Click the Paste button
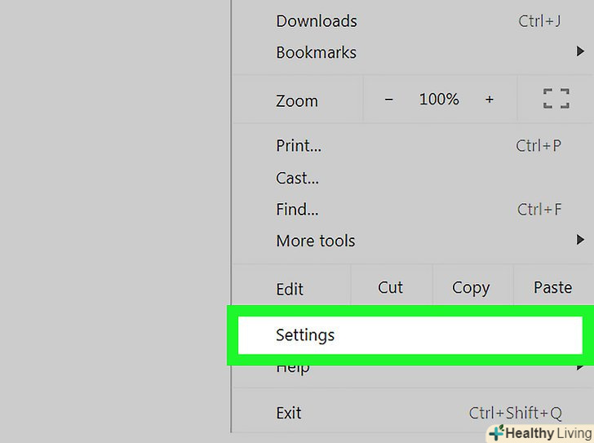The height and width of the screenshot is (443, 594). pos(552,287)
